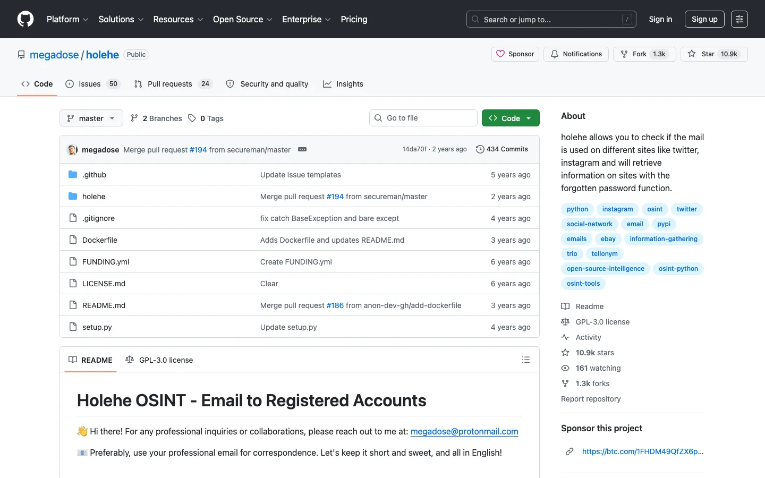
Task: Click the information-gathering topic tag
Action: pos(664,239)
